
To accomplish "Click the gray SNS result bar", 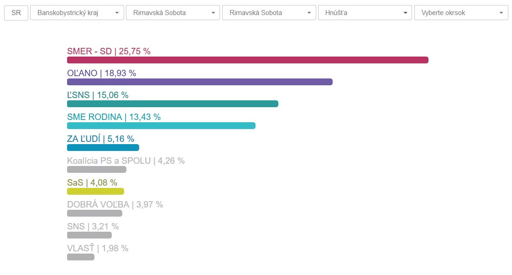I will tap(89, 235).
